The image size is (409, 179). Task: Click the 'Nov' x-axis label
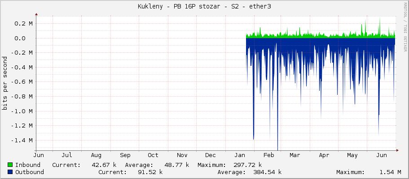[182, 155]
